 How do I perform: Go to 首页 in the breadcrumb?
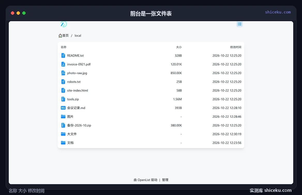pos(65,36)
